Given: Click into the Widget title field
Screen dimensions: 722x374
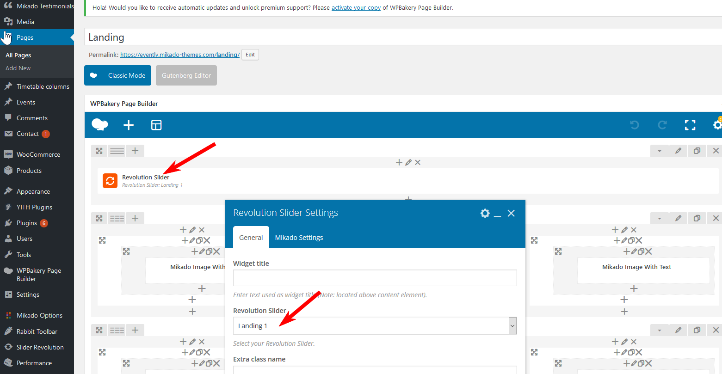Looking at the screenshot, I should [375, 278].
